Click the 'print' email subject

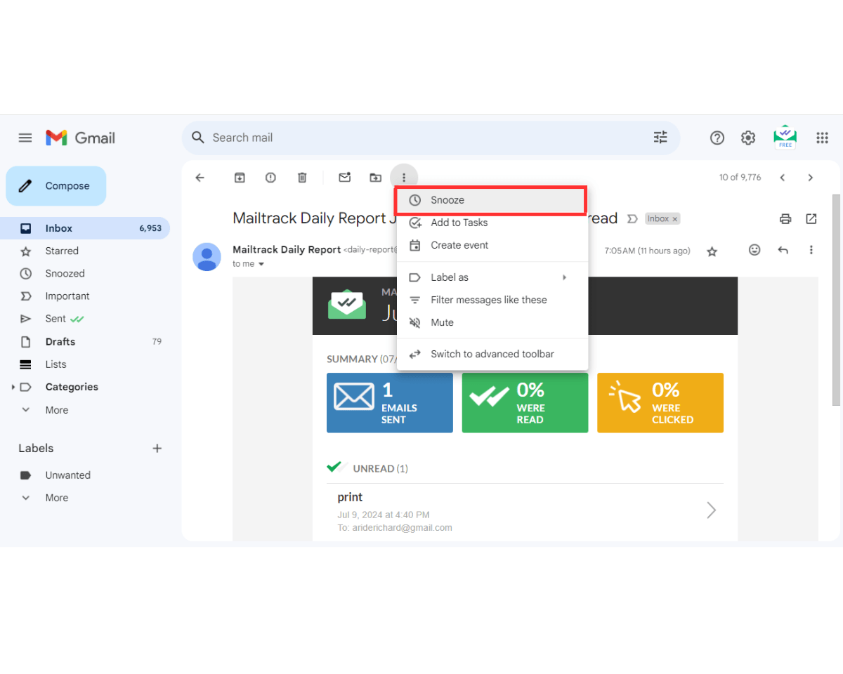click(x=350, y=497)
